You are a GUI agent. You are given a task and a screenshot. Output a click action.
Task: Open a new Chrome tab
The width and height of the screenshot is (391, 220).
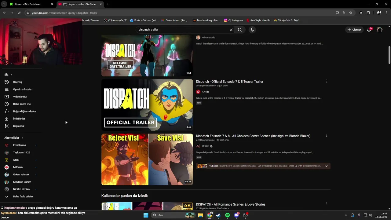click(x=108, y=4)
